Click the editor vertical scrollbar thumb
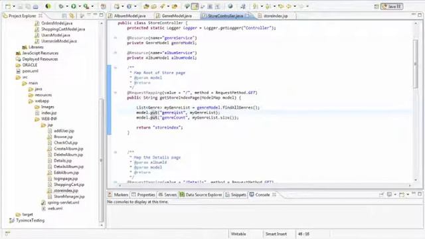Viewport: 425px width, 239px height. 416,64
